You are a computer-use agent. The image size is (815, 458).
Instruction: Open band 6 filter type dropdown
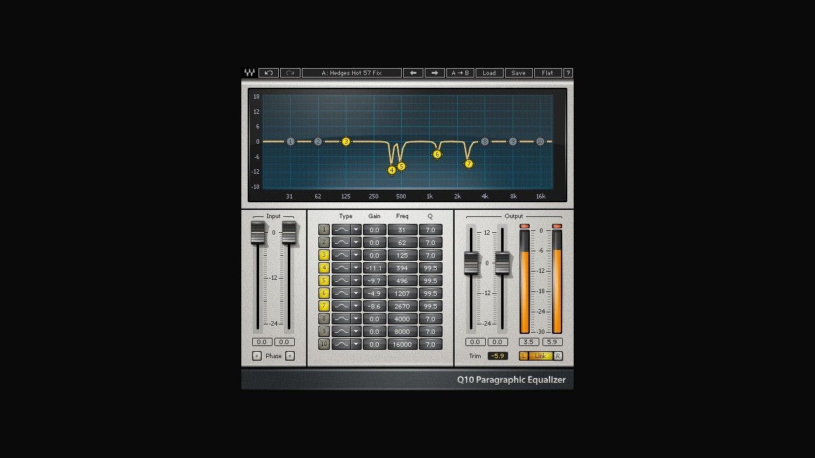click(x=356, y=293)
